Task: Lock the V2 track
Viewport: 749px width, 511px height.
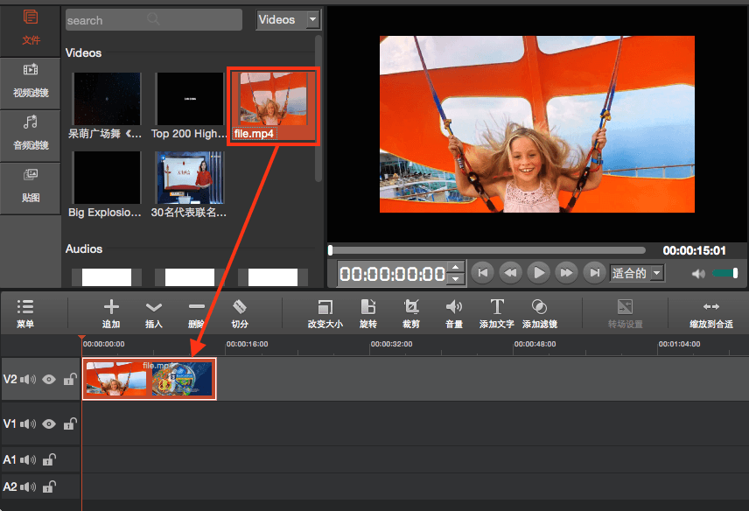Action: (70, 379)
